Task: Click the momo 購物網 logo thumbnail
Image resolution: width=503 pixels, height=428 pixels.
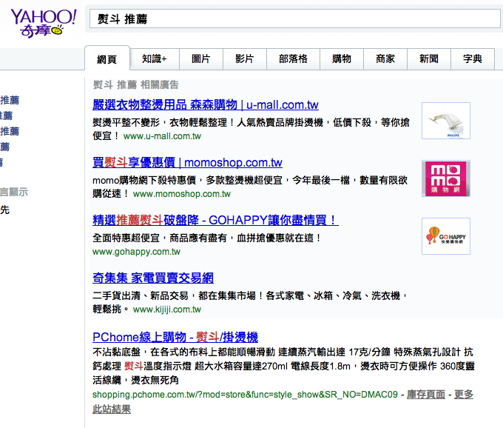Action: tap(446, 178)
